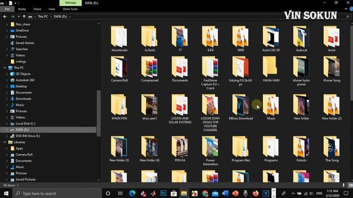
Task: Open the Thai Song folder
Action: point(331,149)
